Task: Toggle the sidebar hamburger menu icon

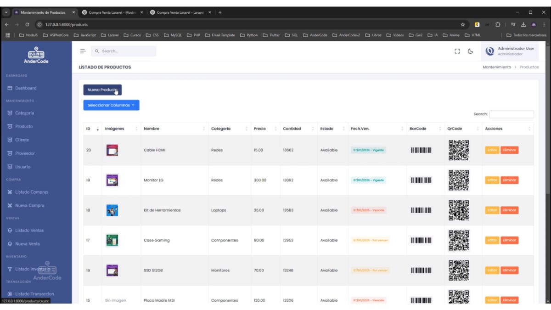Action: tap(83, 51)
